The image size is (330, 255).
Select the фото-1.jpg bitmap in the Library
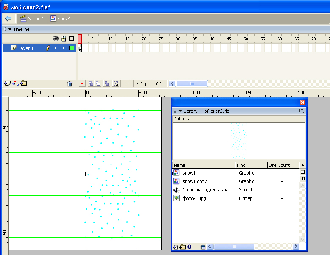coord(193,198)
